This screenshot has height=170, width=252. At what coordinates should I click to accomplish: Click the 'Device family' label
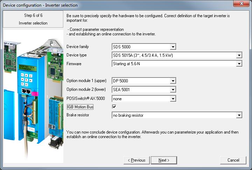[78, 47]
